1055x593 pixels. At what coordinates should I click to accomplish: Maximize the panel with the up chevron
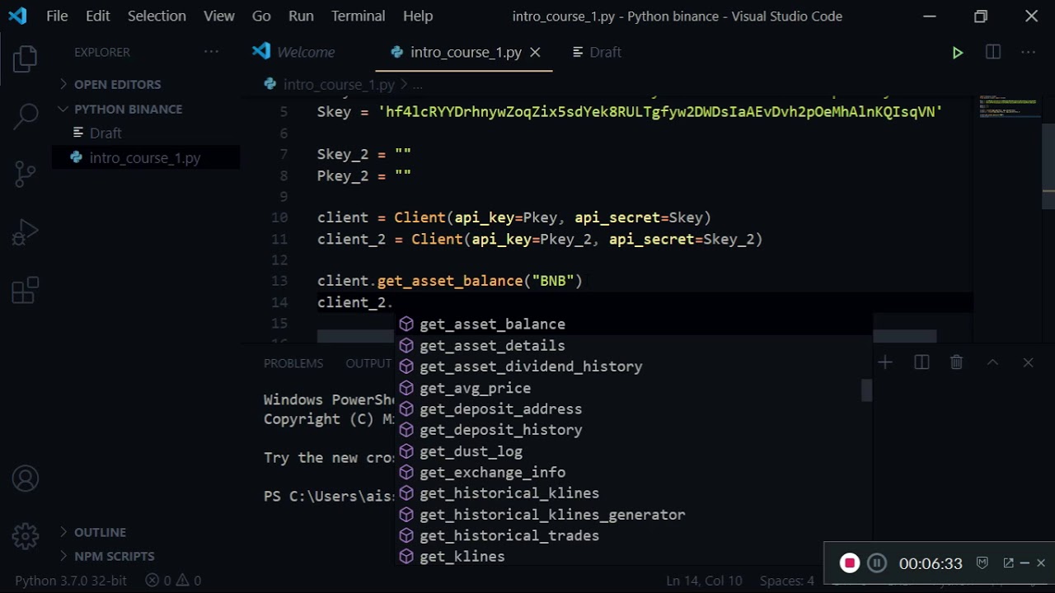pos(992,362)
